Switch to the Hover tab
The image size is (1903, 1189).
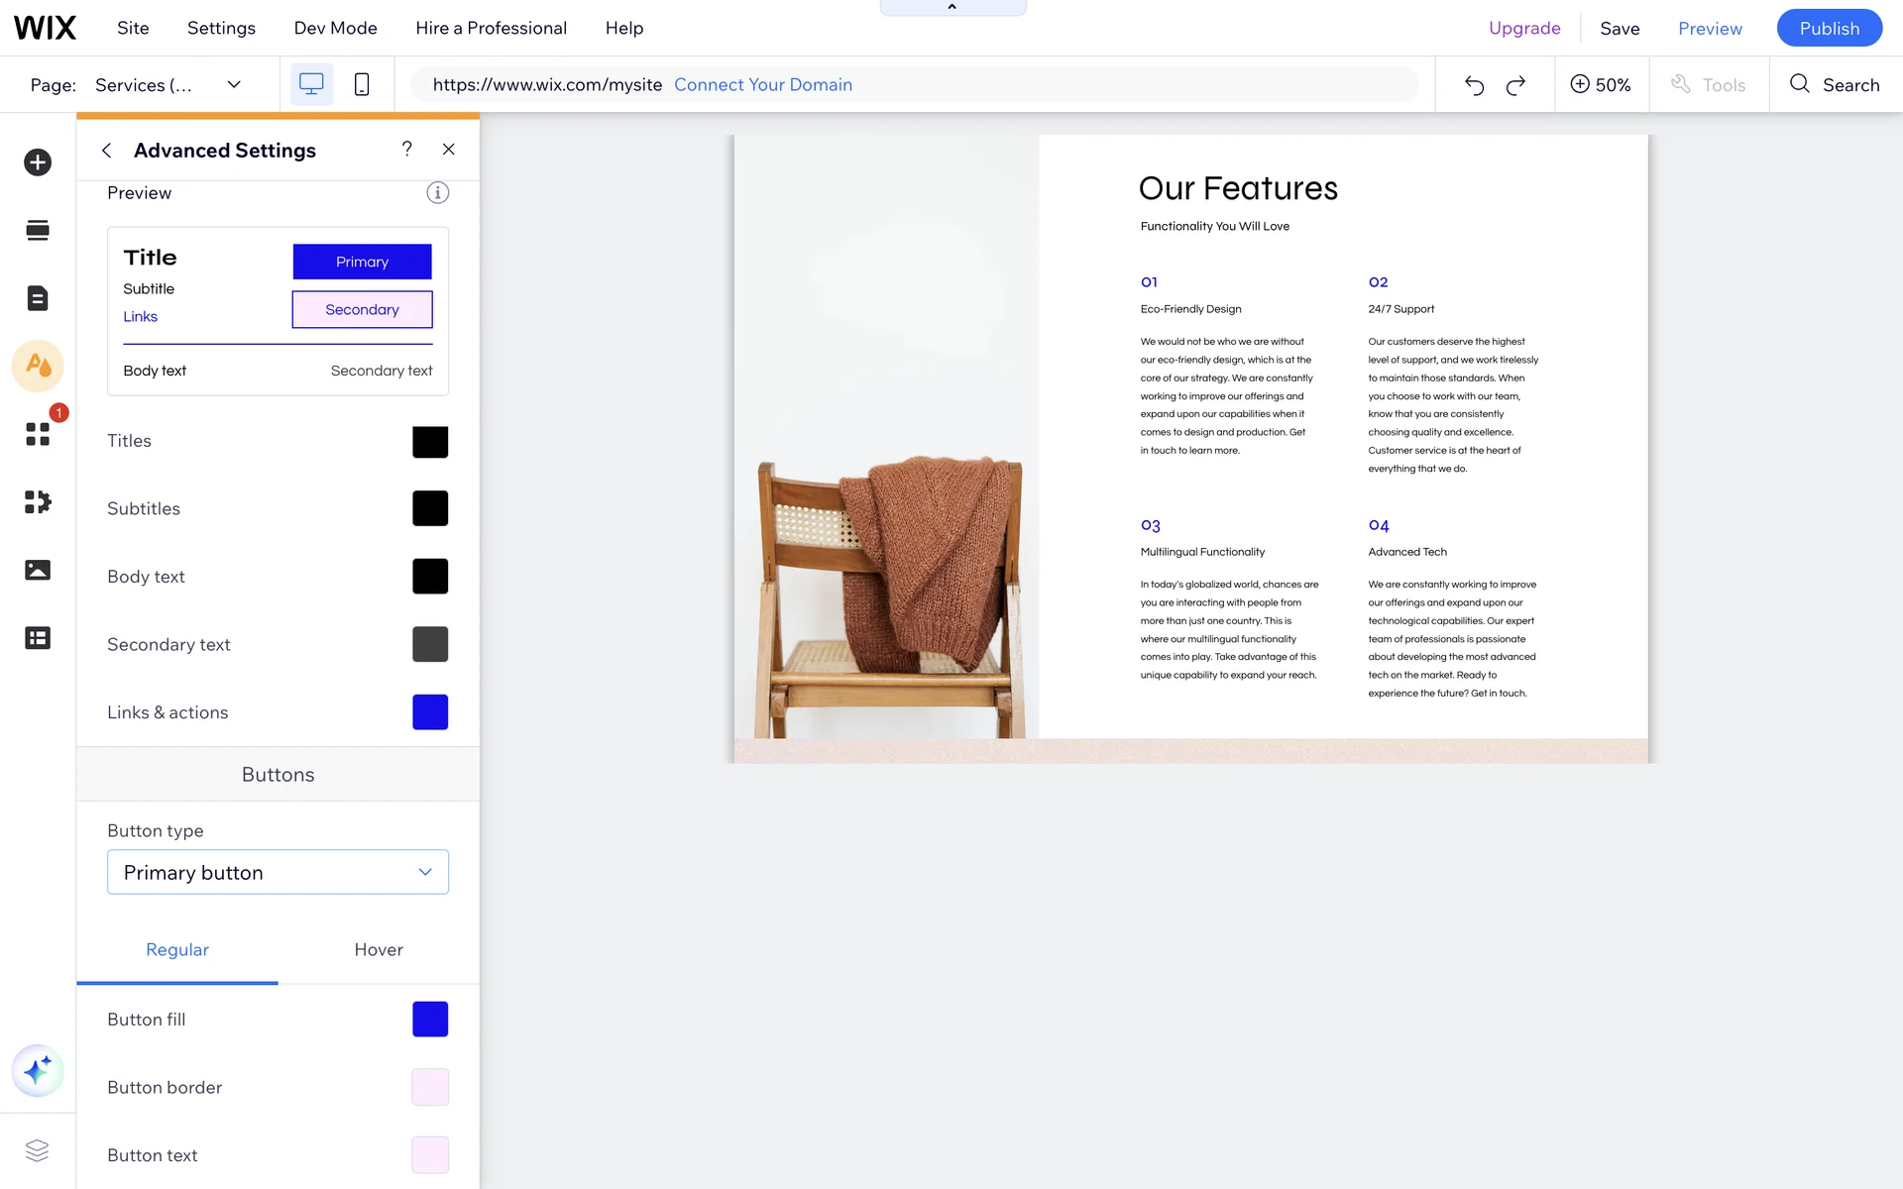(x=379, y=949)
